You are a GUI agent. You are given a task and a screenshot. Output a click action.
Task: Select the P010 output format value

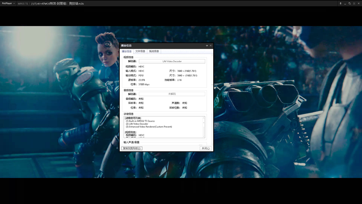pos(141,75)
